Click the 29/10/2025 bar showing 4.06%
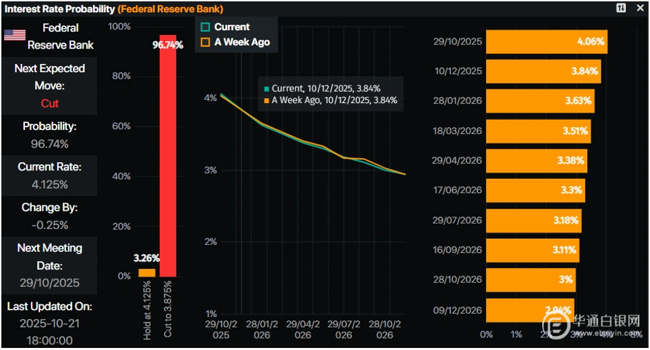650x350 pixels. tap(546, 42)
